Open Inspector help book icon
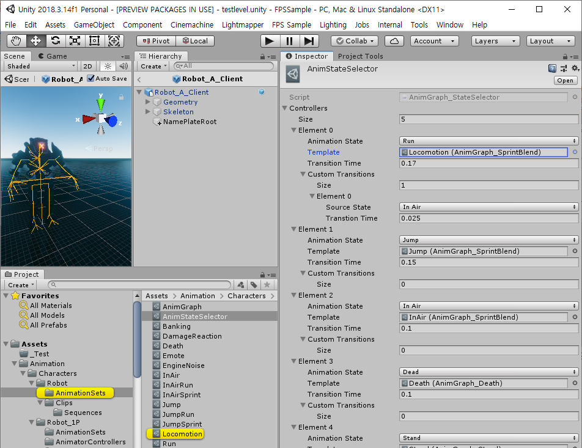The image size is (582, 448). [552, 68]
